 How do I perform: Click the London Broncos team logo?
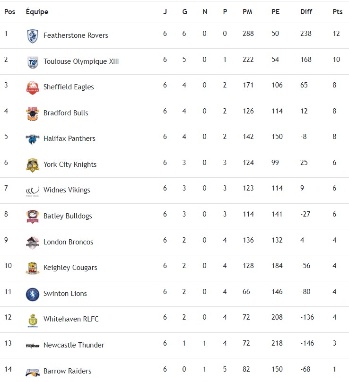(x=32, y=243)
